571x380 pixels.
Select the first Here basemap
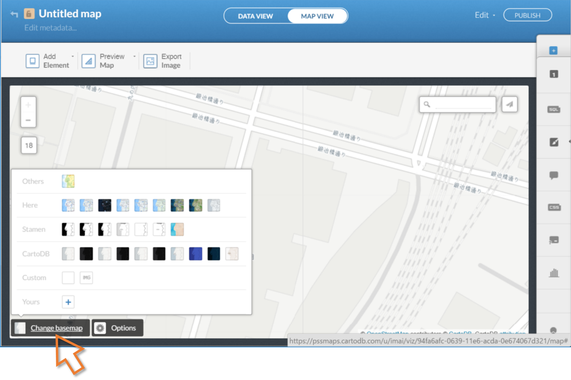[x=68, y=205]
